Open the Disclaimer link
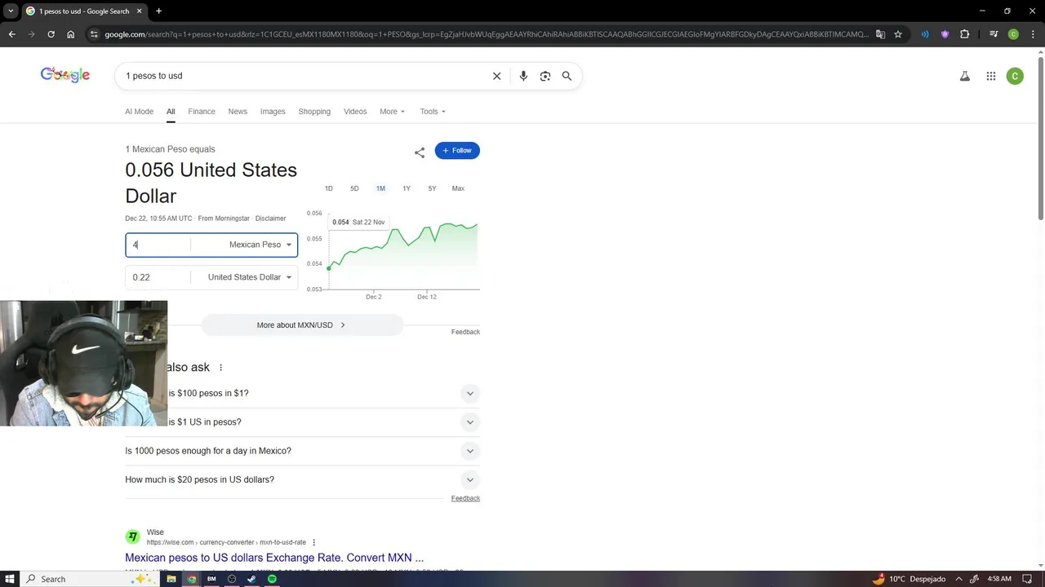 (x=270, y=218)
